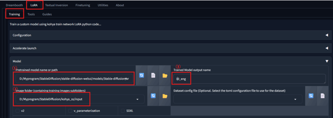
Task: Open the Utilities tab
Action: click(103, 5)
